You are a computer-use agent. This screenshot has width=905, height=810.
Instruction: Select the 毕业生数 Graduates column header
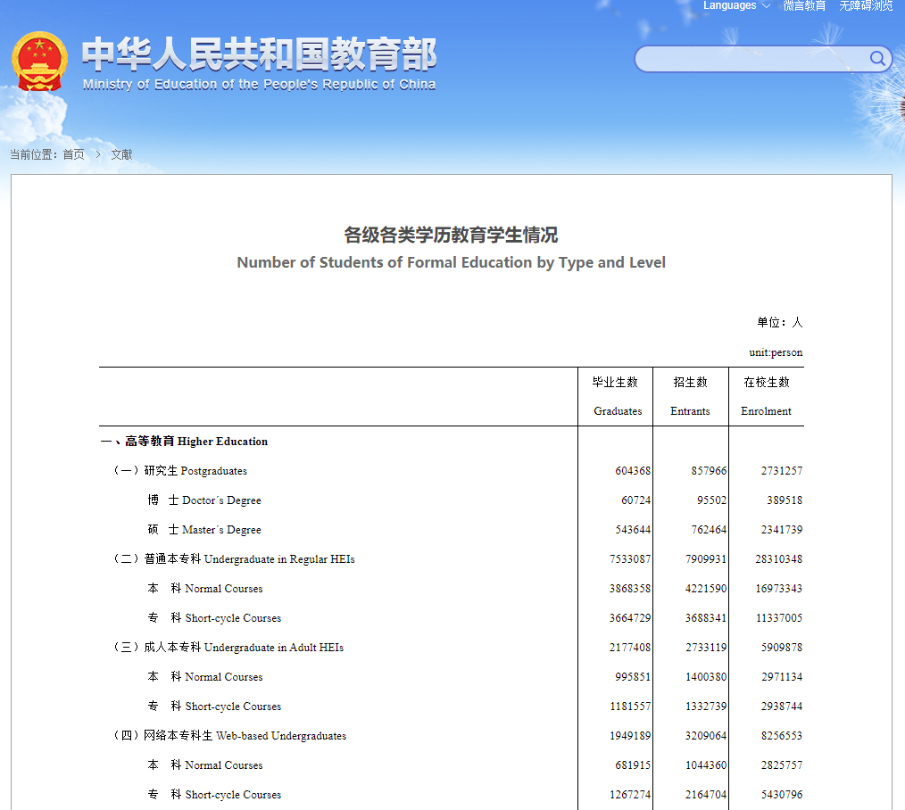click(x=616, y=396)
